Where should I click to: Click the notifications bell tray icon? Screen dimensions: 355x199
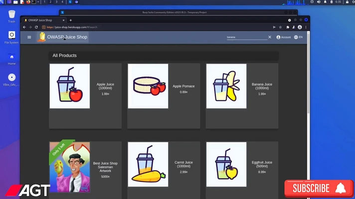coord(325,2)
